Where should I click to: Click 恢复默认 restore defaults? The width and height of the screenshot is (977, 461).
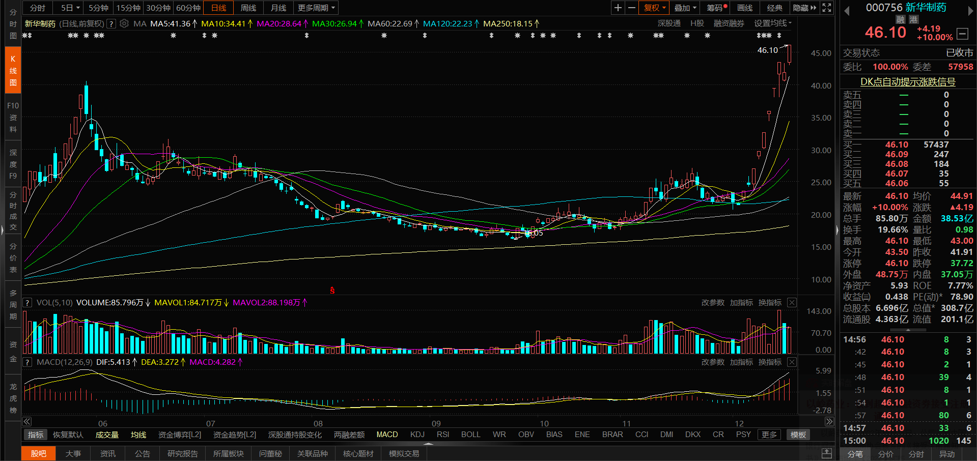point(68,435)
